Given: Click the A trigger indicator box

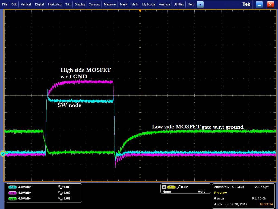Looking at the screenshot, I should (164, 187).
